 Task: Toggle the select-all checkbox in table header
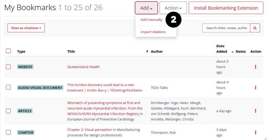point(8,51)
